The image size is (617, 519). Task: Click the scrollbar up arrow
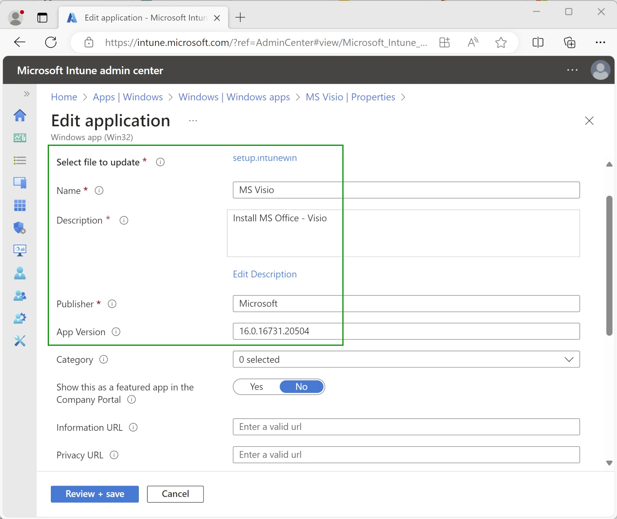coord(609,164)
